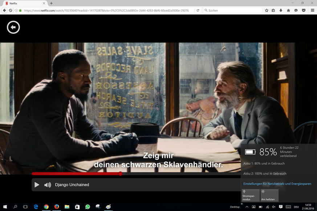Launch Google Chrome from taskbar
The image size is (317, 211).
(x=46, y=207)
